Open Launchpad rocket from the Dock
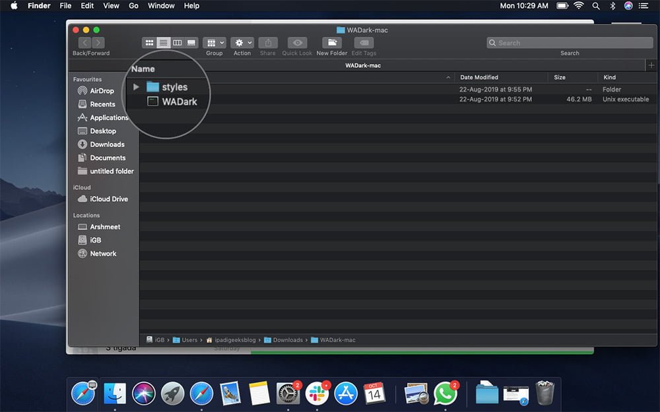Image resolution: width=660 pixels, height=412 pixels. click(x=172, y=394)
